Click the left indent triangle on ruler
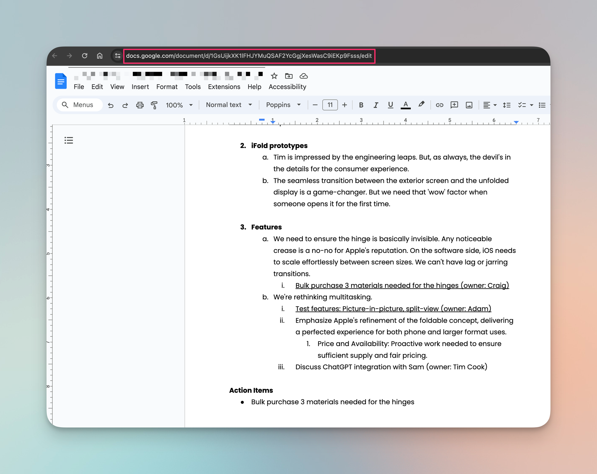This screenshot has width=597, height=474. click(x=273, y=122)
